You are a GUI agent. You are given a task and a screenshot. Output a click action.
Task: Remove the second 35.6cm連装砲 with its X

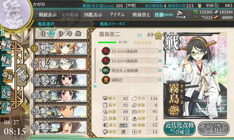point(160,61)
